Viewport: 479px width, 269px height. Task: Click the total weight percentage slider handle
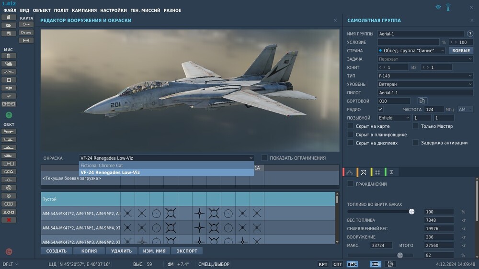[x=400, y=255]
